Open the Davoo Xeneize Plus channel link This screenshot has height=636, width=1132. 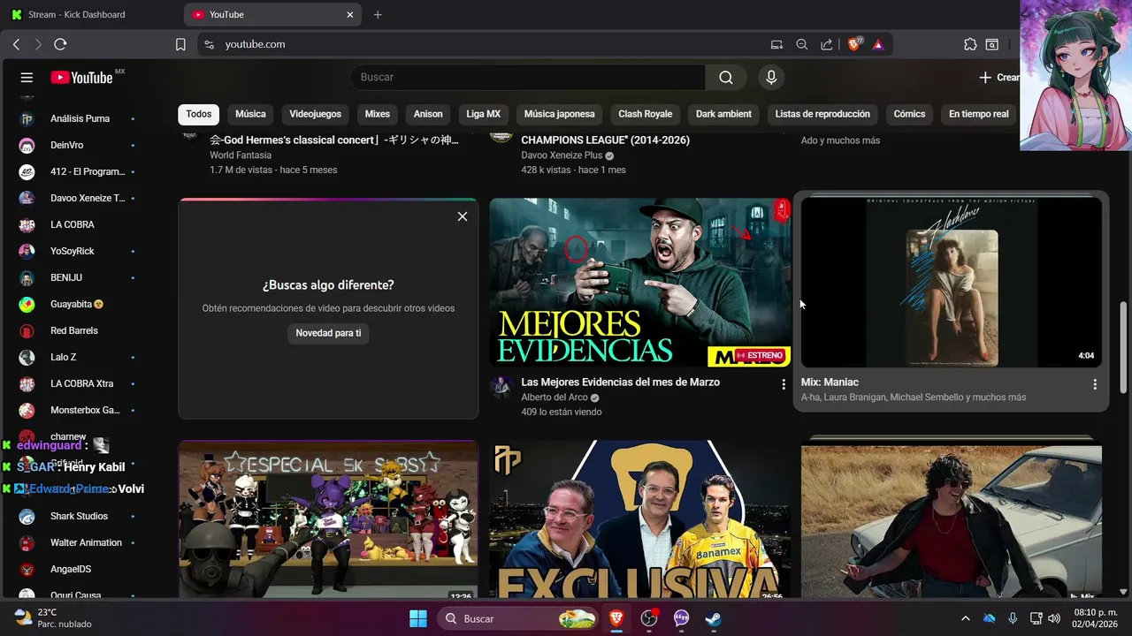[x=562, y=155]
